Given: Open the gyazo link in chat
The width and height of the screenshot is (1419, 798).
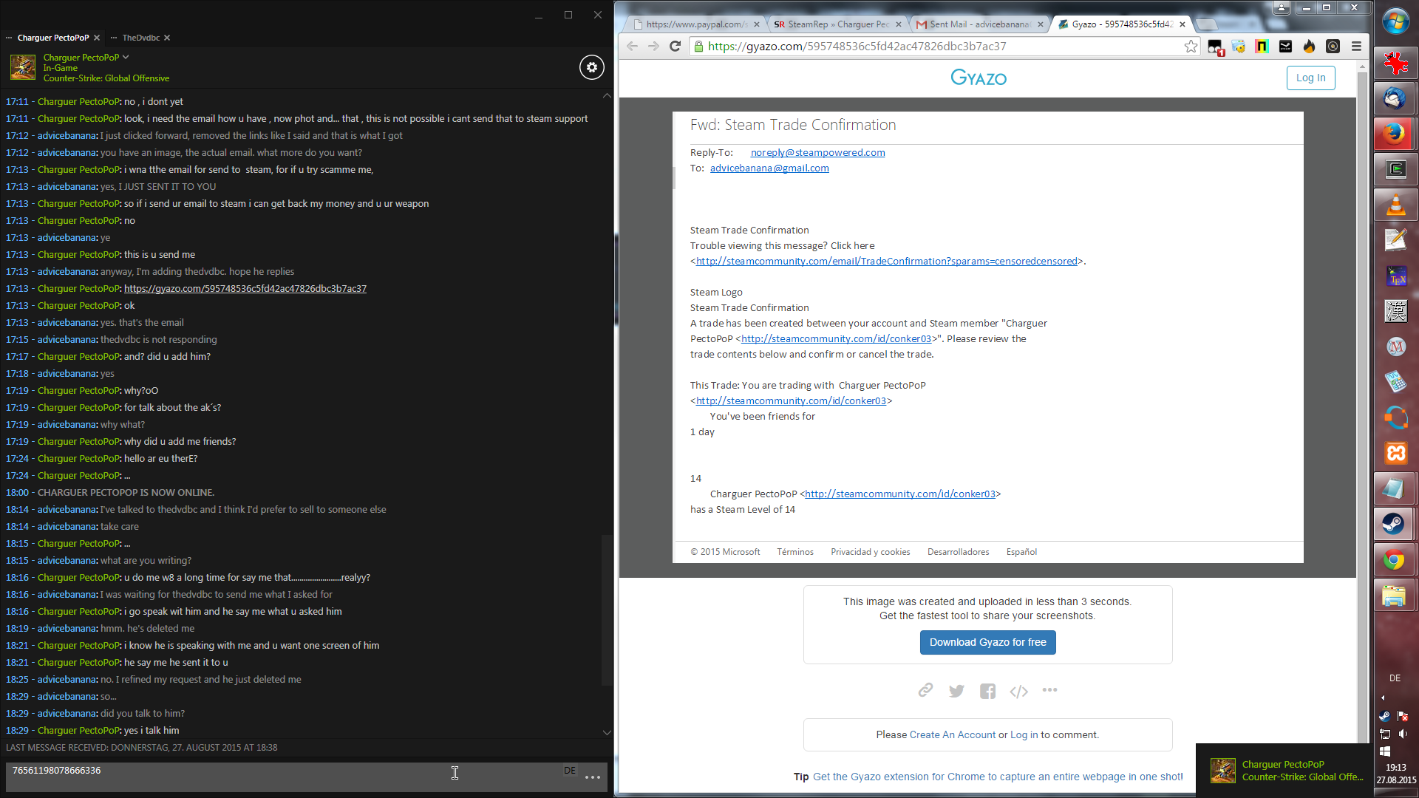Looking at the screenshot, I should 245,289.
